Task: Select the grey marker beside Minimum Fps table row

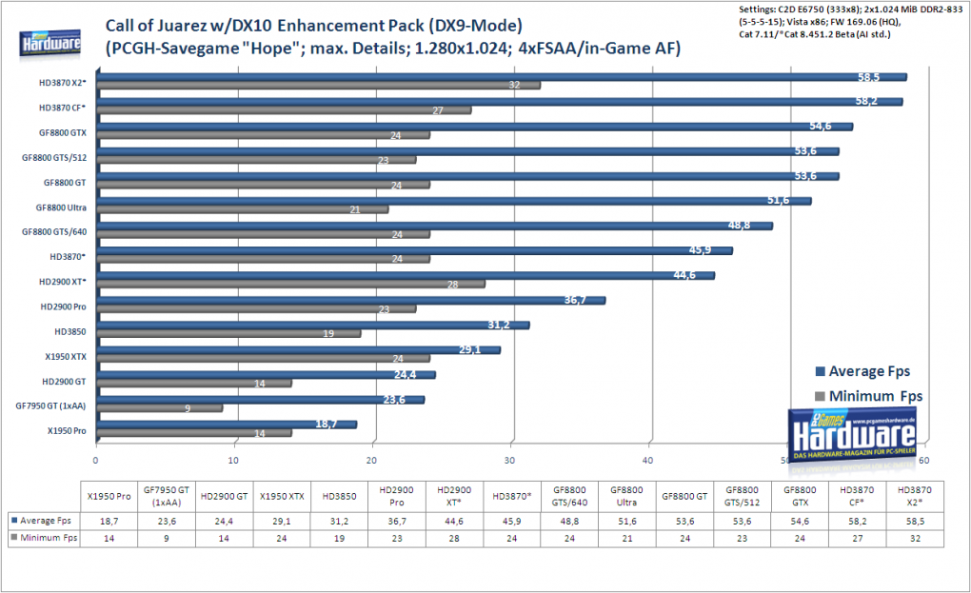Action: [x=14, y=537]
